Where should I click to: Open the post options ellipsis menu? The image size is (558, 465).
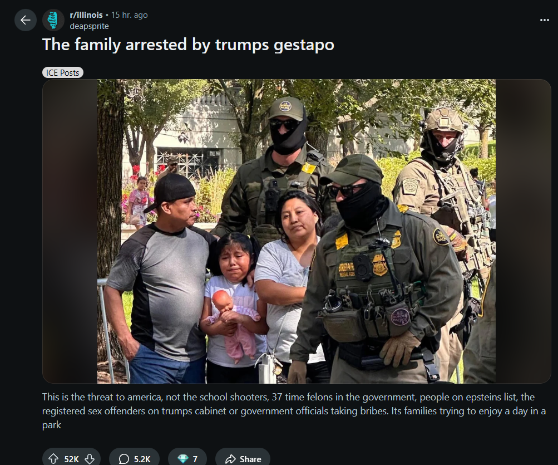[x=544, y=20]
